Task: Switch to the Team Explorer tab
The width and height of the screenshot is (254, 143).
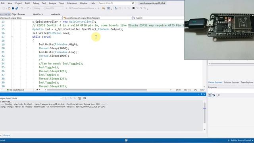Action: pyautogui.click(x=247, y=83)
